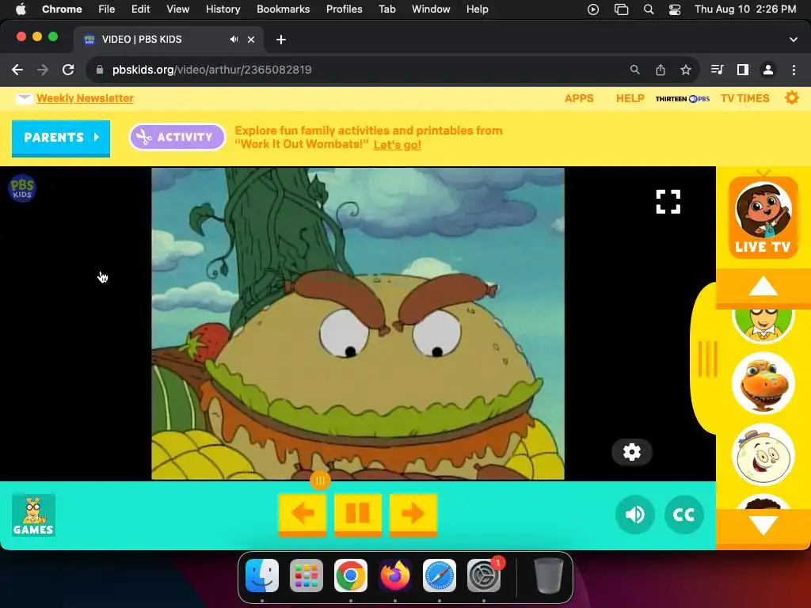Open System Settings from the Dock
Viewport: 811px width, 608px height.
coord(484,576)
